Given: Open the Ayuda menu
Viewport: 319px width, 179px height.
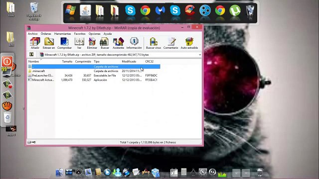Looking at the screenshot, I should 108,34.
